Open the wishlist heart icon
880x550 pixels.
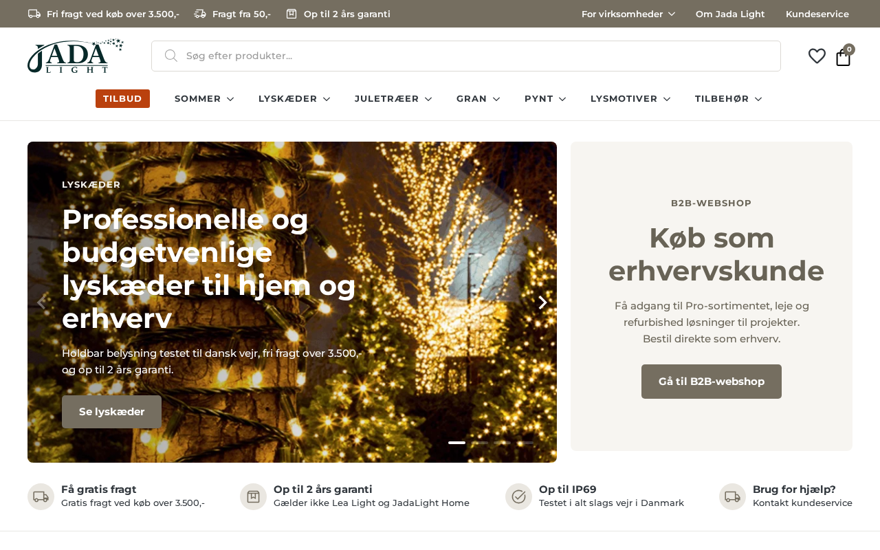click(x=817, y=56)
